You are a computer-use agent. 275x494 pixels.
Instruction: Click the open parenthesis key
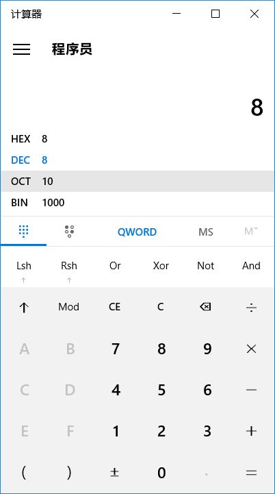[23, 473]
